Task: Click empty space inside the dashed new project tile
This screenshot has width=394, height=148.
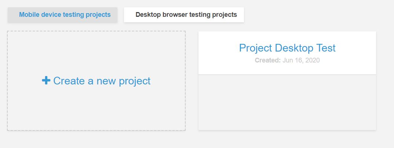Action: point(96,110)
